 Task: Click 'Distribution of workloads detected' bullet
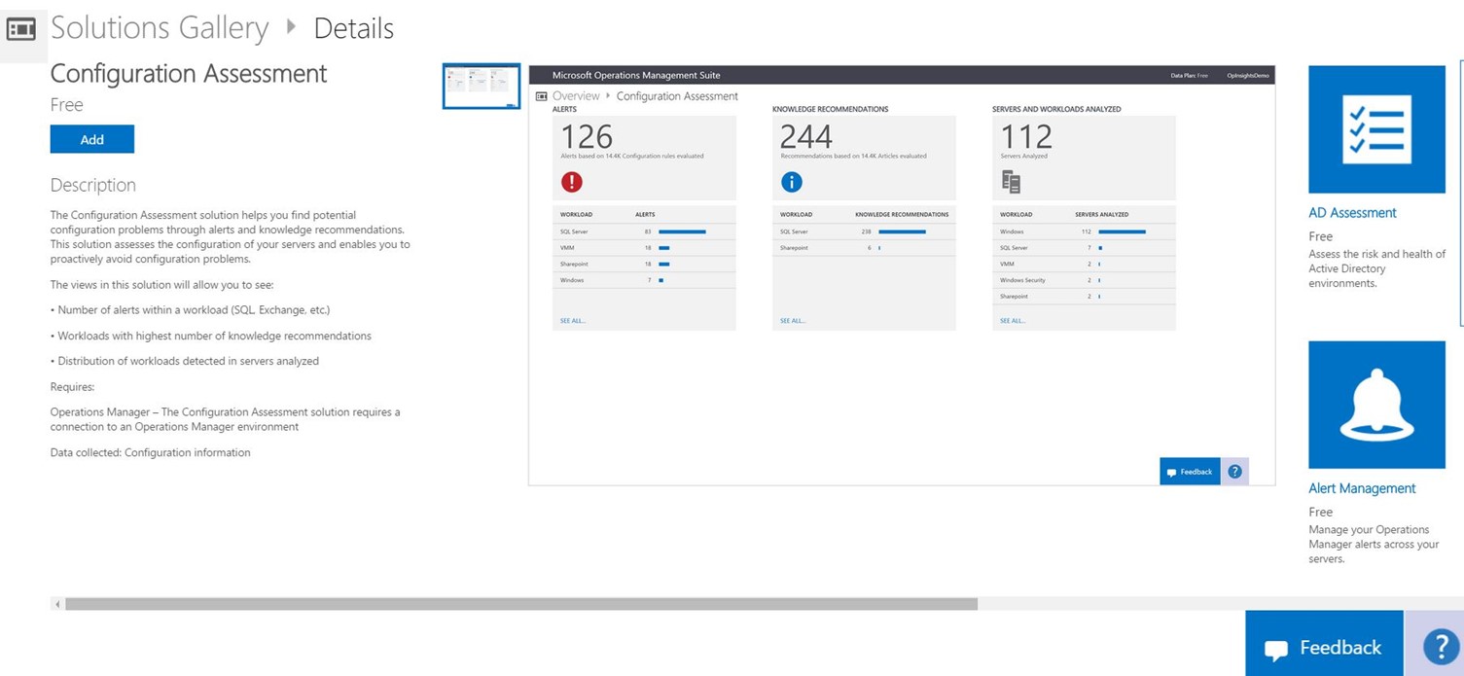[185, 361]
